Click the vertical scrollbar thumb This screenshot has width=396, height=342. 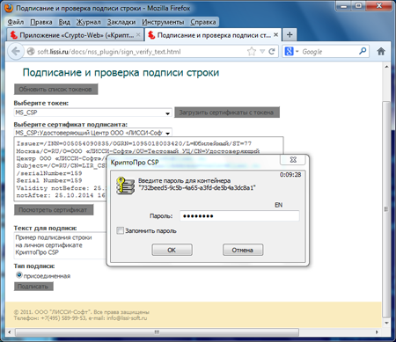[x=386, y=208]
